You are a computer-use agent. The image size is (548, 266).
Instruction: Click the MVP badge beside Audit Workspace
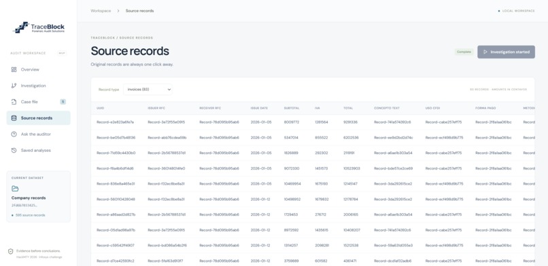(x=61, y=53)
